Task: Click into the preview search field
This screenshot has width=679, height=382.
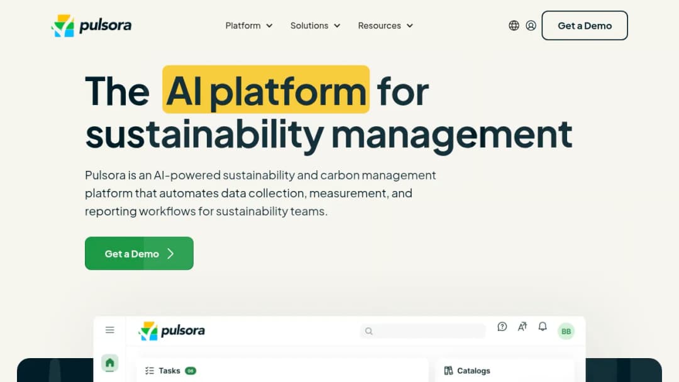Action: pos(422,331)
